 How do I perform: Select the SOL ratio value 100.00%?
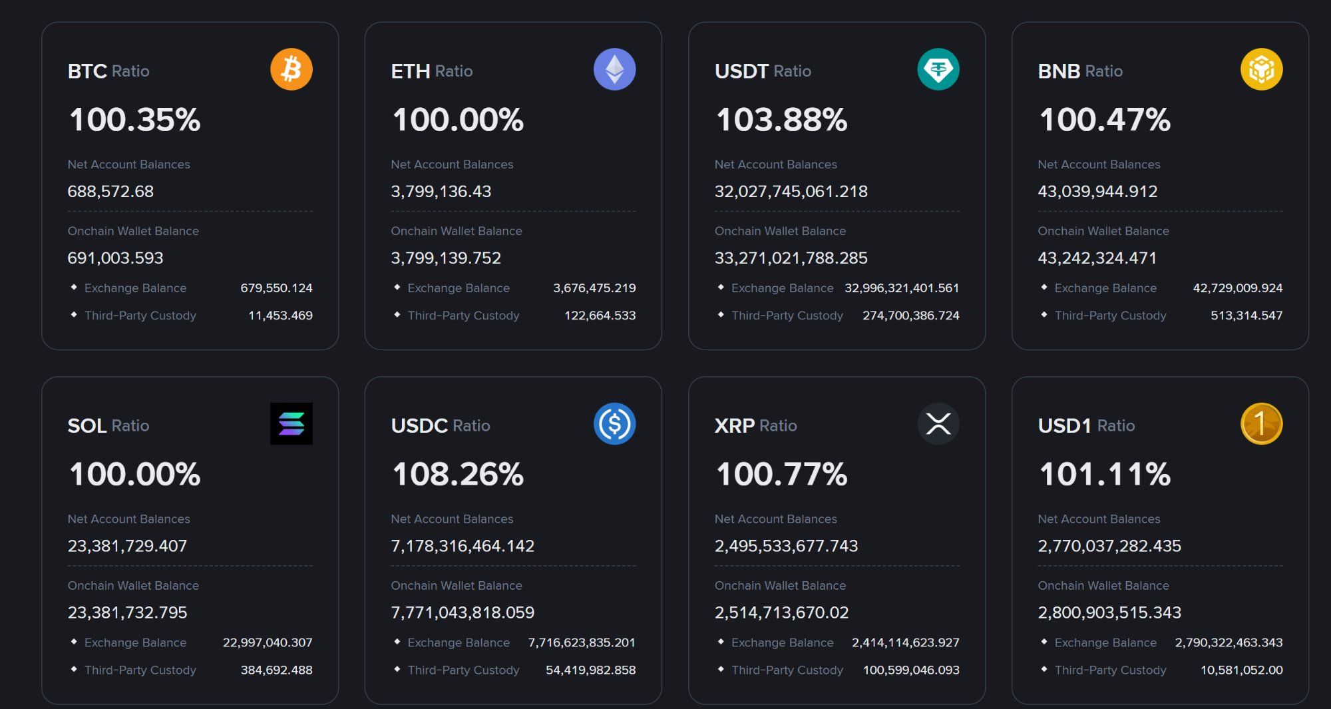click(134, 475)
